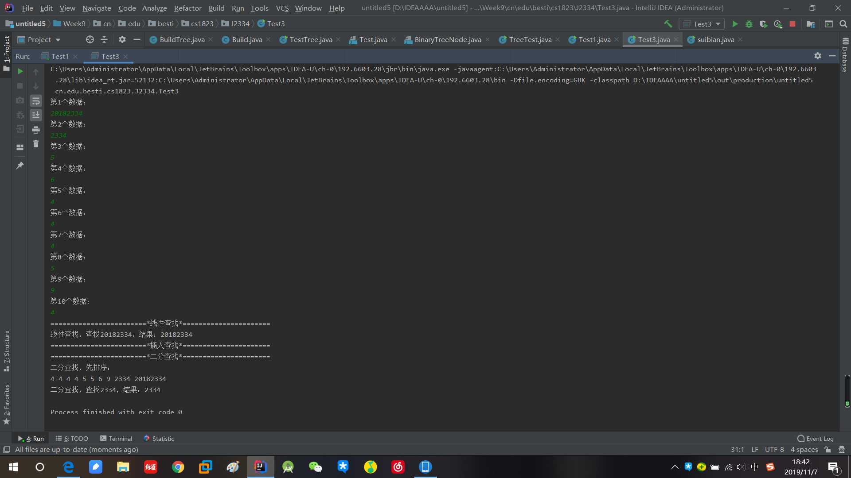The height and width of the screenshot is (478, 851).
Task: Click Search Everywhere magnifier icon
Action: (x=843, y=24)
